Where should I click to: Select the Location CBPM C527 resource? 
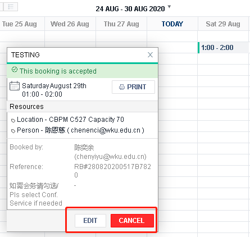tap(70, 120)
